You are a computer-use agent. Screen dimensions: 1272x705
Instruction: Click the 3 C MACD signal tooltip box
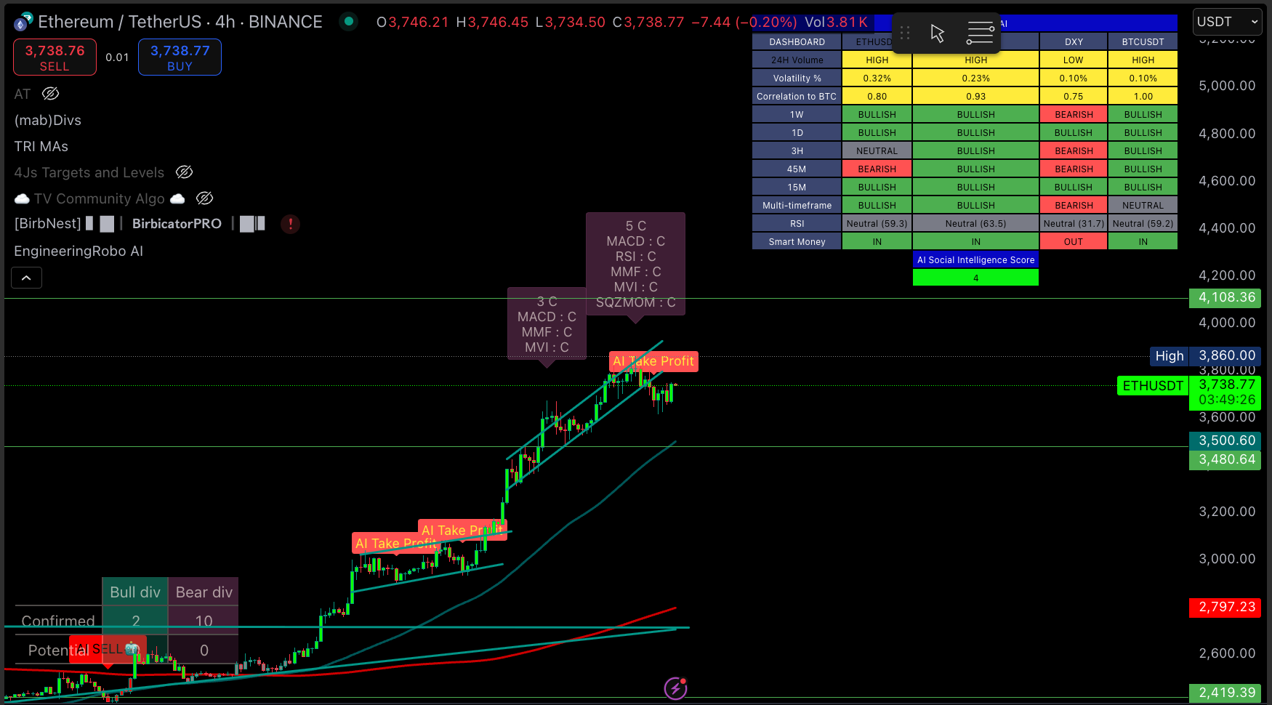(547, 324)
